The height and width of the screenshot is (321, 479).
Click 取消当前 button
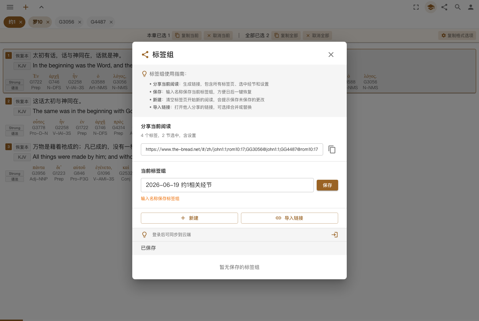pos(218,36)
